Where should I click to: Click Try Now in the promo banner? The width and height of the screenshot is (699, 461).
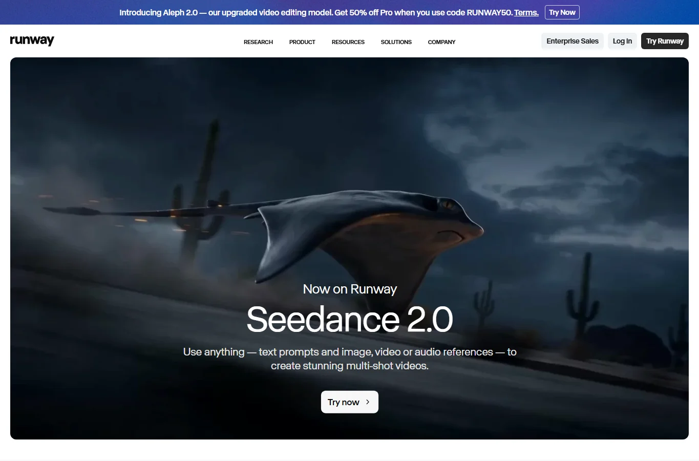point(562,12)
